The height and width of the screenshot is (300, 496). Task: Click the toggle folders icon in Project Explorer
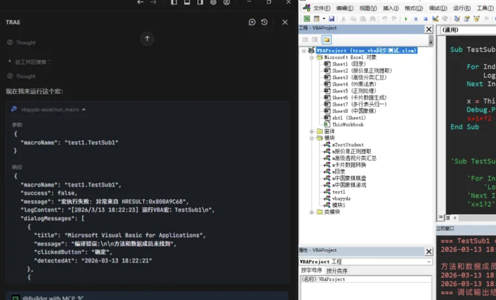click(x=326, y=40)
